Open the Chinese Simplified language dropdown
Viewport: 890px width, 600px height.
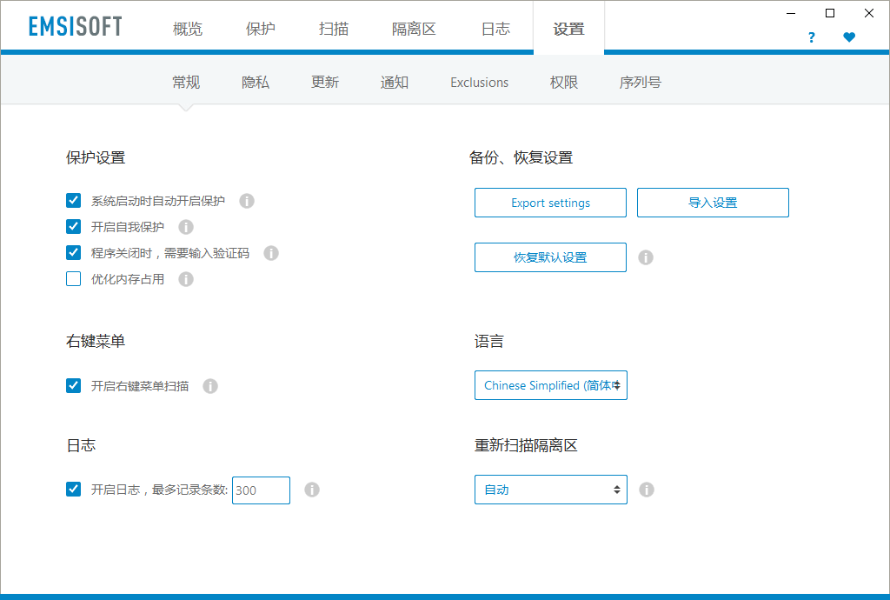point(550,385)
